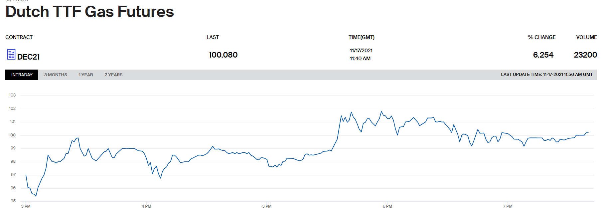Show the 2 YEARS chart range

pos(113,75)
